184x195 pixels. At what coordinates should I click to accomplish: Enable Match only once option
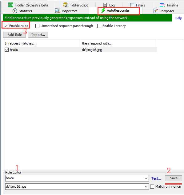point(152,186)
